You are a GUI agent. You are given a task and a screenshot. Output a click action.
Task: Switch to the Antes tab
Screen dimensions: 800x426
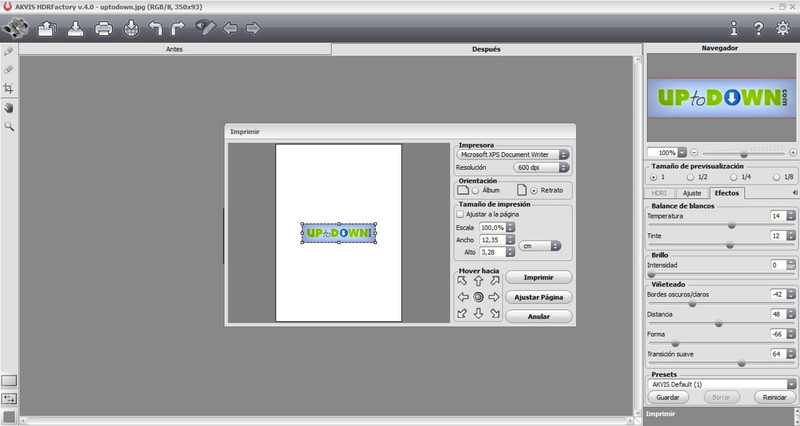point(174,49)
